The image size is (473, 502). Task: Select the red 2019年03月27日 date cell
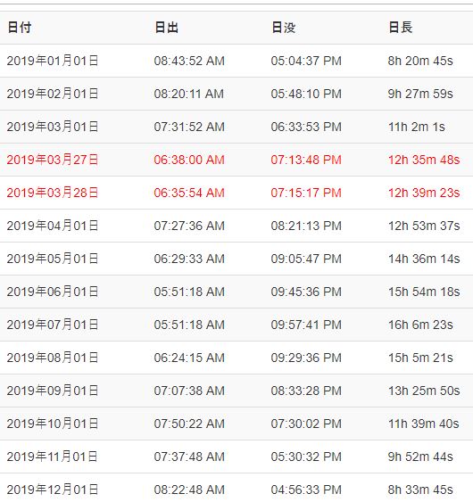coord(53,160)
